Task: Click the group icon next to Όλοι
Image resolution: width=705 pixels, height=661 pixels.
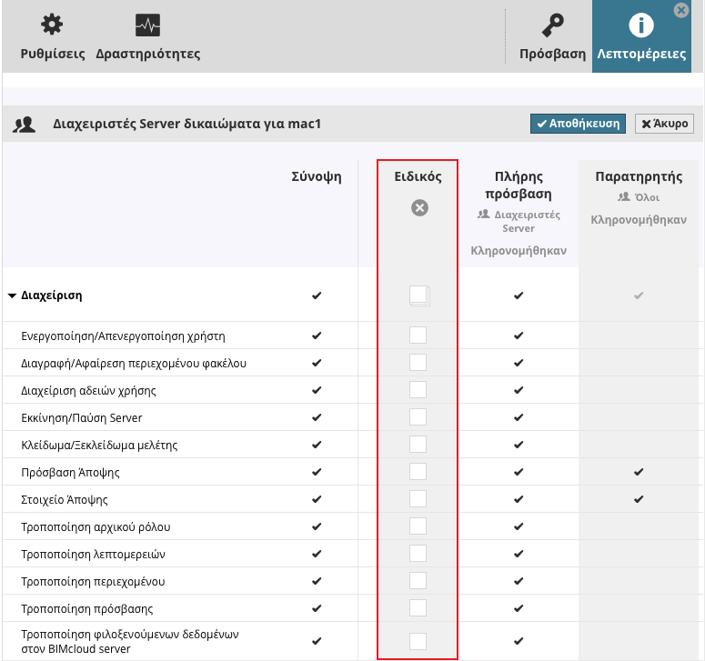Action: click(x=623, y=196)
